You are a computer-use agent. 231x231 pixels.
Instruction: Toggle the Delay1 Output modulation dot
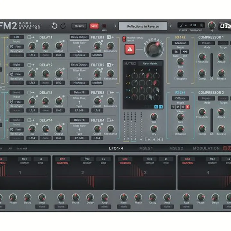pyautogui.click(x=63, y=41)
